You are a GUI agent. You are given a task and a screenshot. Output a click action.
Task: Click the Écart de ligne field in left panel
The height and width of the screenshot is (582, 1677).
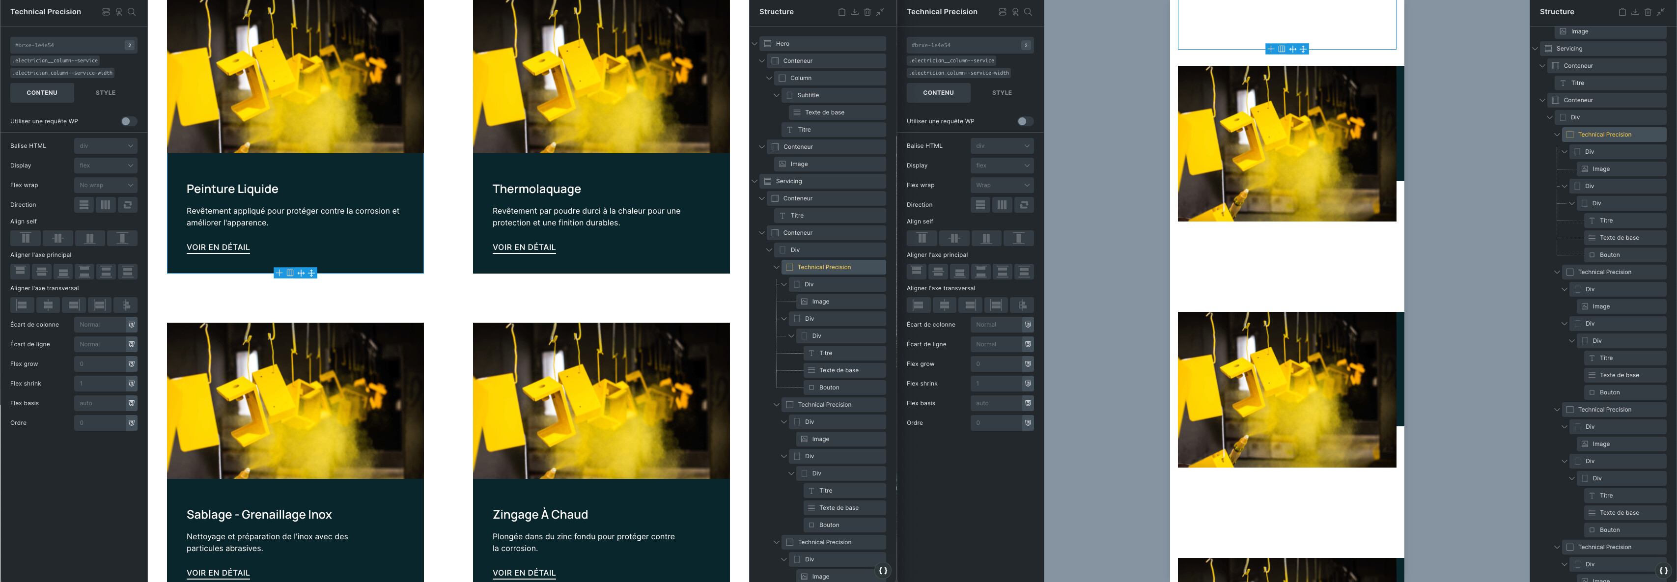click(x=100, y=344)
